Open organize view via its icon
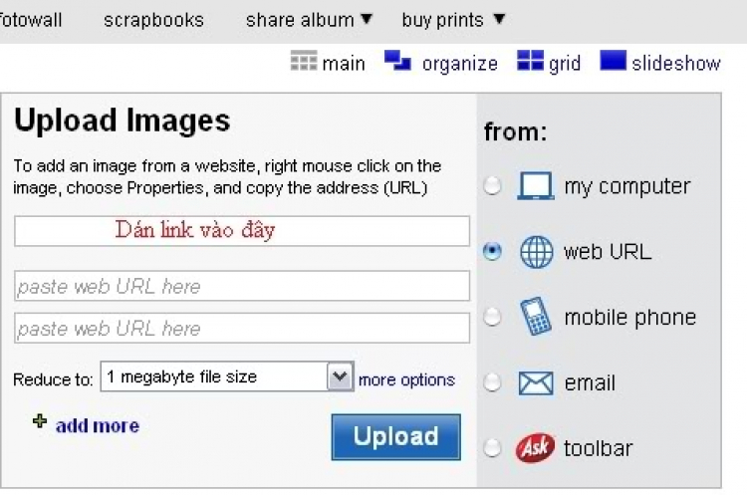This screenshot has height=495, width=747. 397,61
